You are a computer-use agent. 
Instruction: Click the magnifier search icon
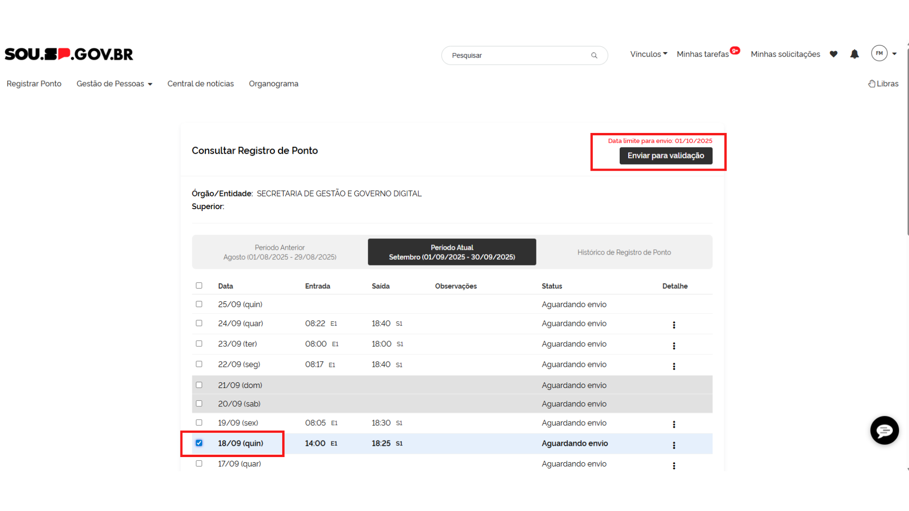click(594, 55)
